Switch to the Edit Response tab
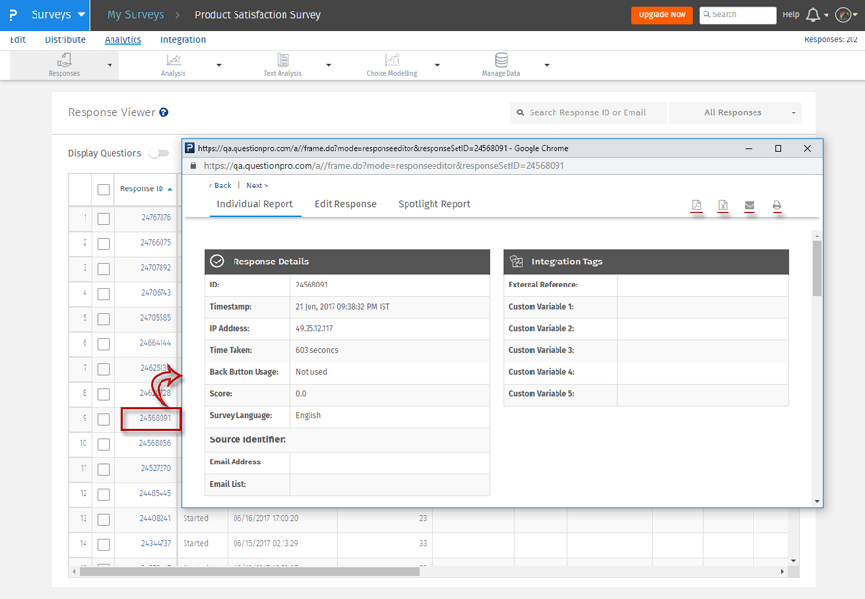This screenshot has height=599, width=865. (345, 204)
